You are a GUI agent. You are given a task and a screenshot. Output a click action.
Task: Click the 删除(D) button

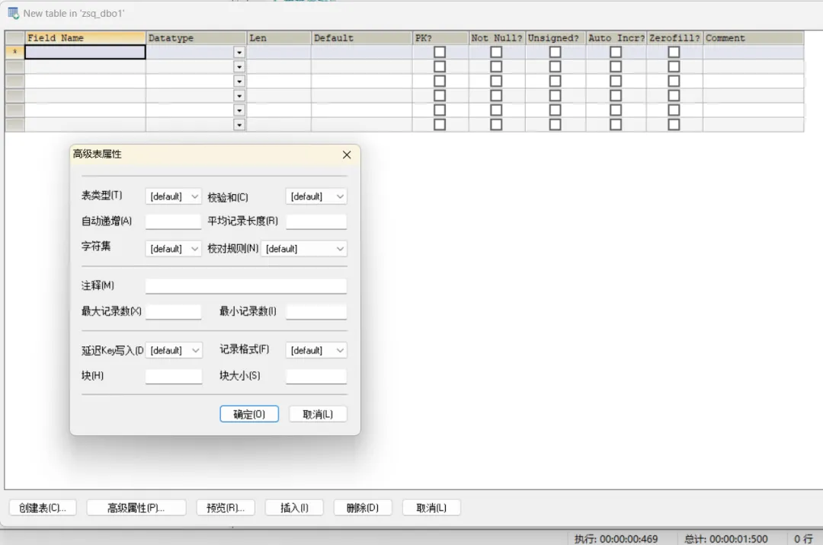coord(363,507)
